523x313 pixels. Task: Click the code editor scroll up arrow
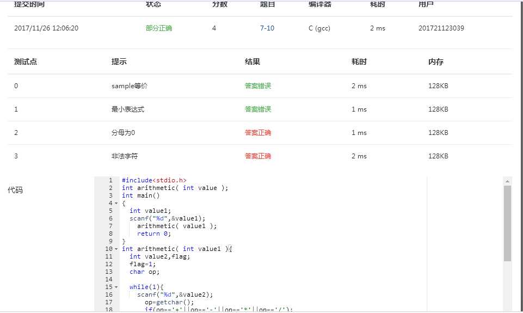click(507, 181)
